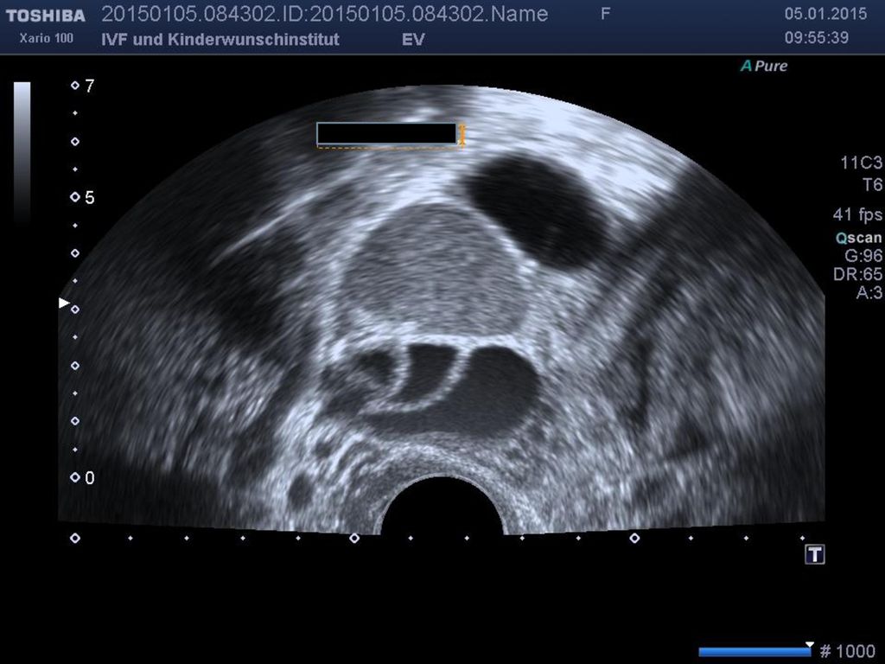Screen dimensions: 885x664
Task: Click the date 05.01.2015
Action: coord(825,14)
